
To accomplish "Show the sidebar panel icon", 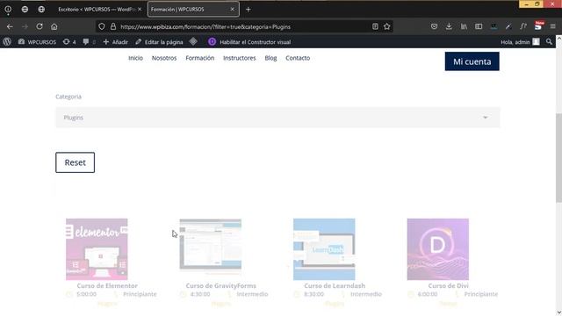I will 479,26.
